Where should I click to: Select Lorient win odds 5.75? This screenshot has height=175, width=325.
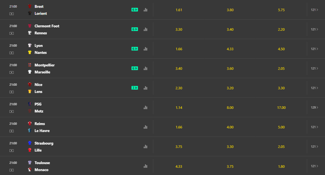pyautogui.click(x=281, y=10)
